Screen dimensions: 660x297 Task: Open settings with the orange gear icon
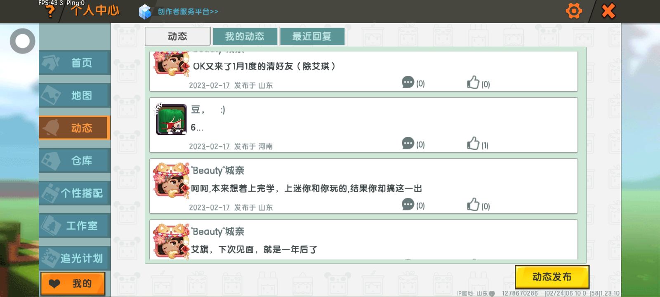(574, 11)
